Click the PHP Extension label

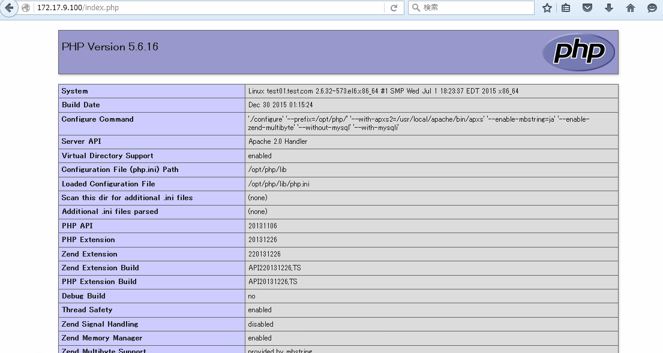88,239
